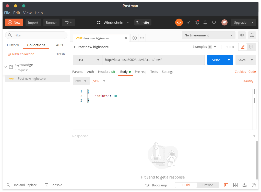Toggle environment quick look eye icon
Image resolution: width=261 pixels, height=192 pixels.
click(242, 35)
